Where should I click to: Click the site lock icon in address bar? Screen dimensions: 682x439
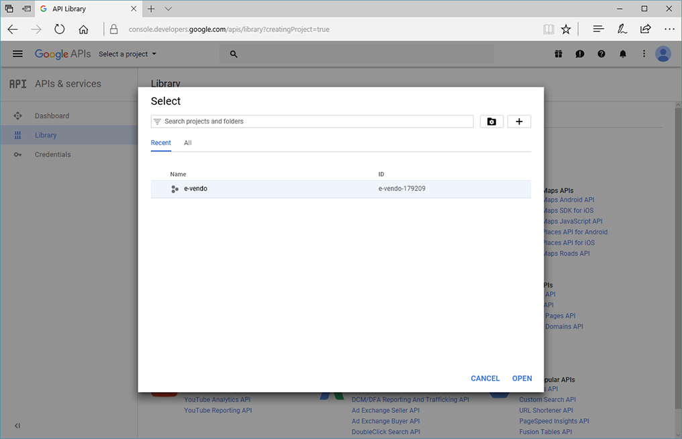point(113,29)
